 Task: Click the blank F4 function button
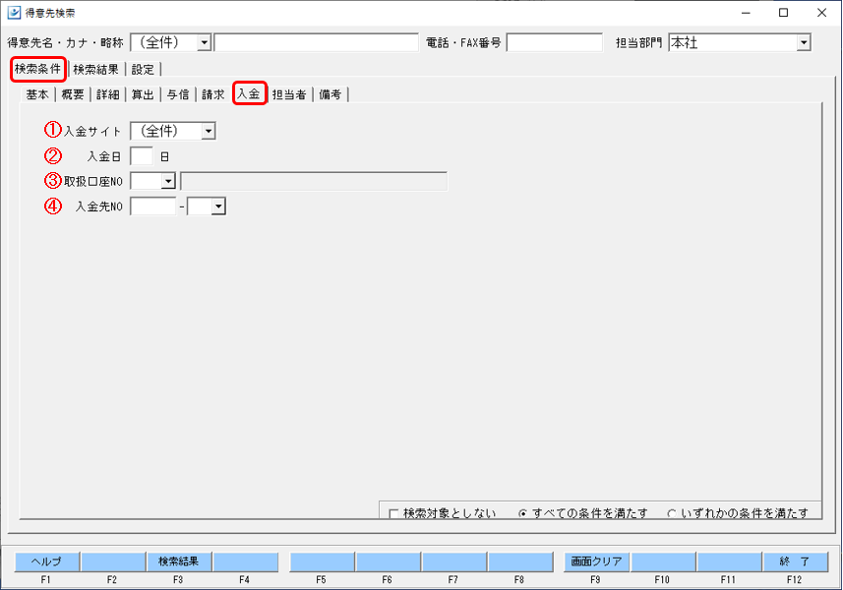pyautogui.click(x=245, y=561)
